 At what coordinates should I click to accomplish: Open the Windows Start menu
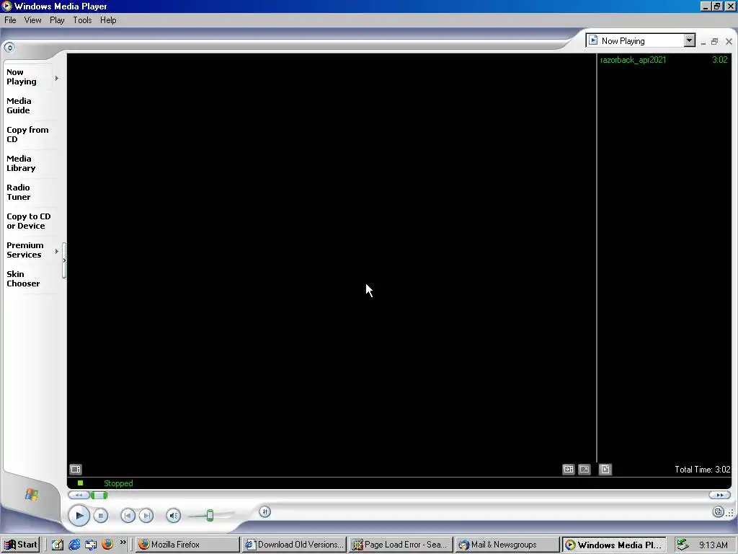coord(20,545)
